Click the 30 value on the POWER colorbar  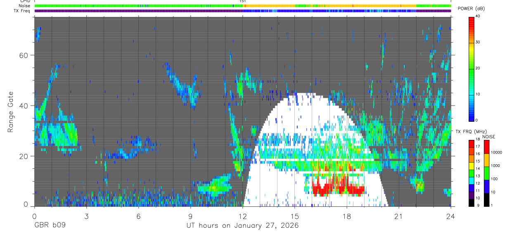pos(478,42)
